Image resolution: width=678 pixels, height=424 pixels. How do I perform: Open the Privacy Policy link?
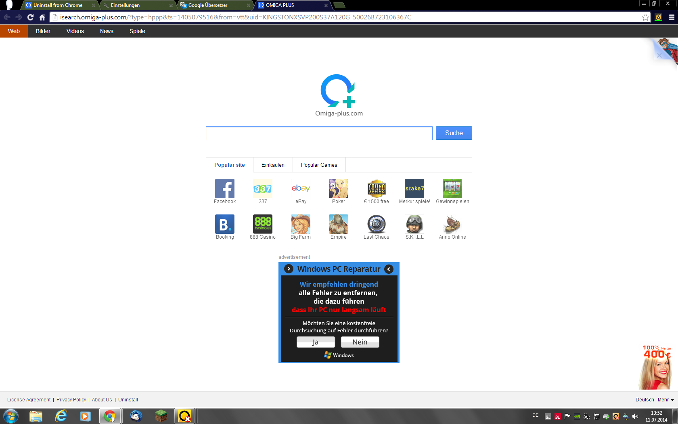(71, 400)
